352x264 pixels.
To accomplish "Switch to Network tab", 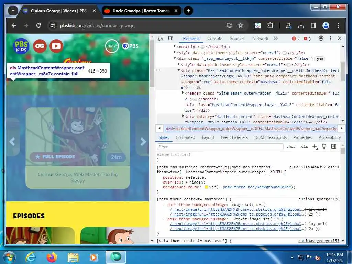I will coord(260,38).
